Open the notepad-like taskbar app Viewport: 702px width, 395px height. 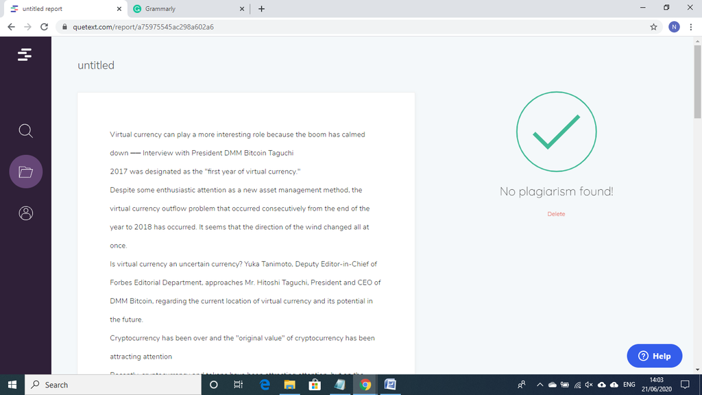point(340,385)
